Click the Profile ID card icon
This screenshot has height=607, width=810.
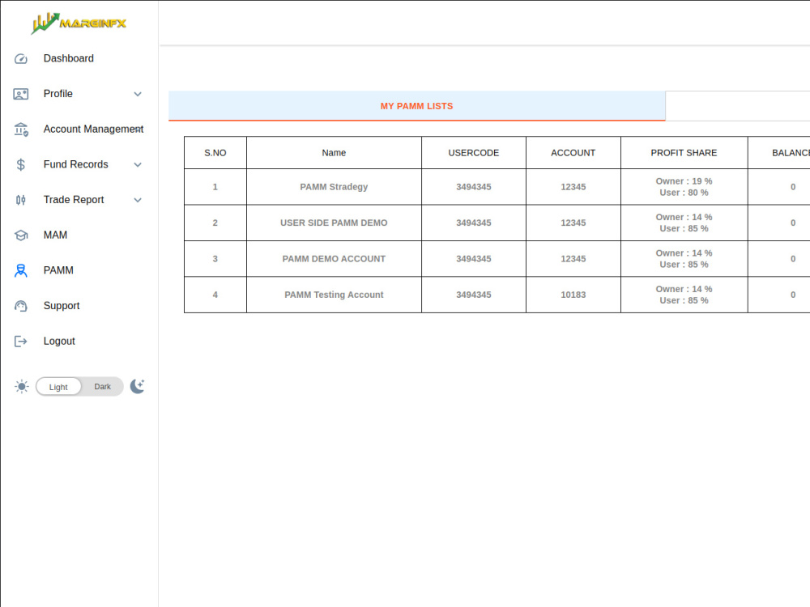click(21, 94)
